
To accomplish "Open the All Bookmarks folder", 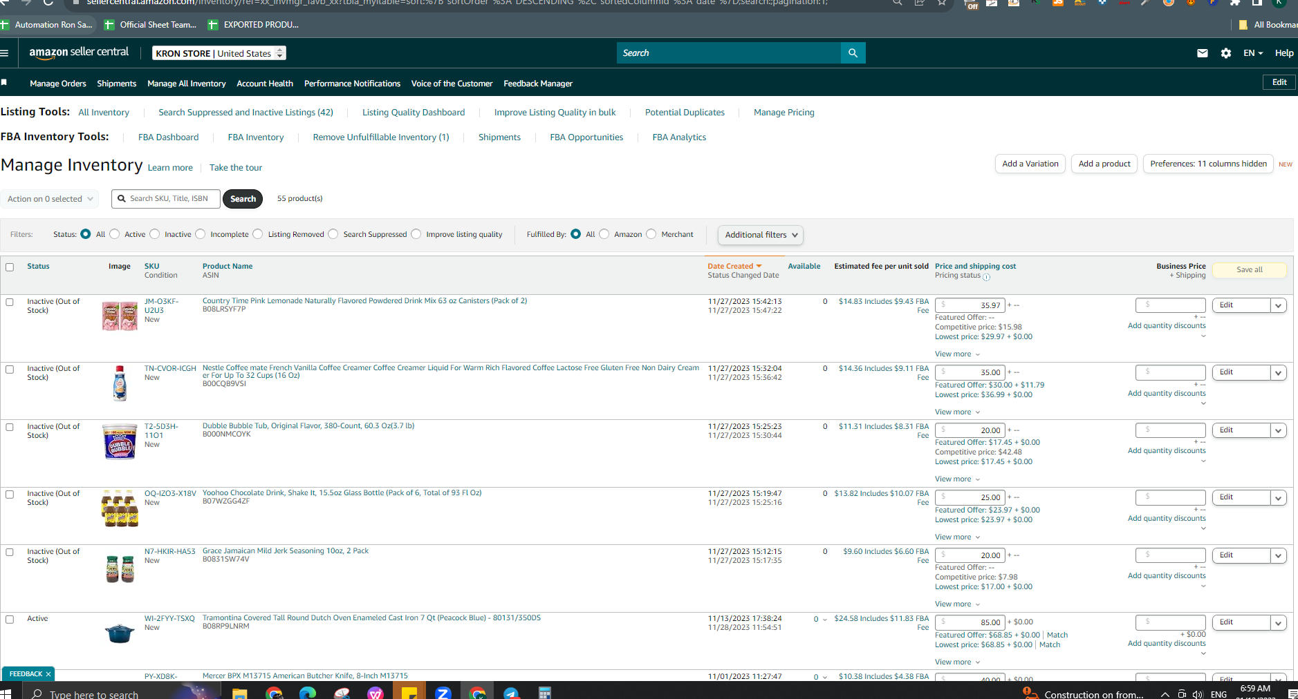I will [x=1268, y=25].
